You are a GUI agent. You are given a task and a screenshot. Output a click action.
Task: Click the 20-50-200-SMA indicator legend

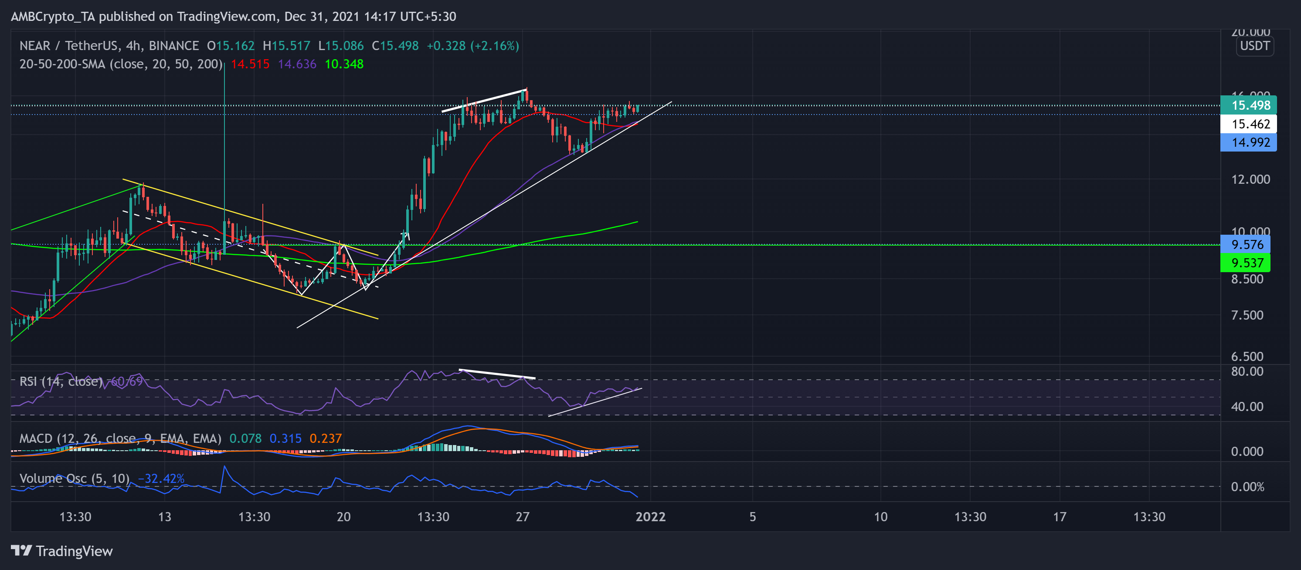click(120, 64)
